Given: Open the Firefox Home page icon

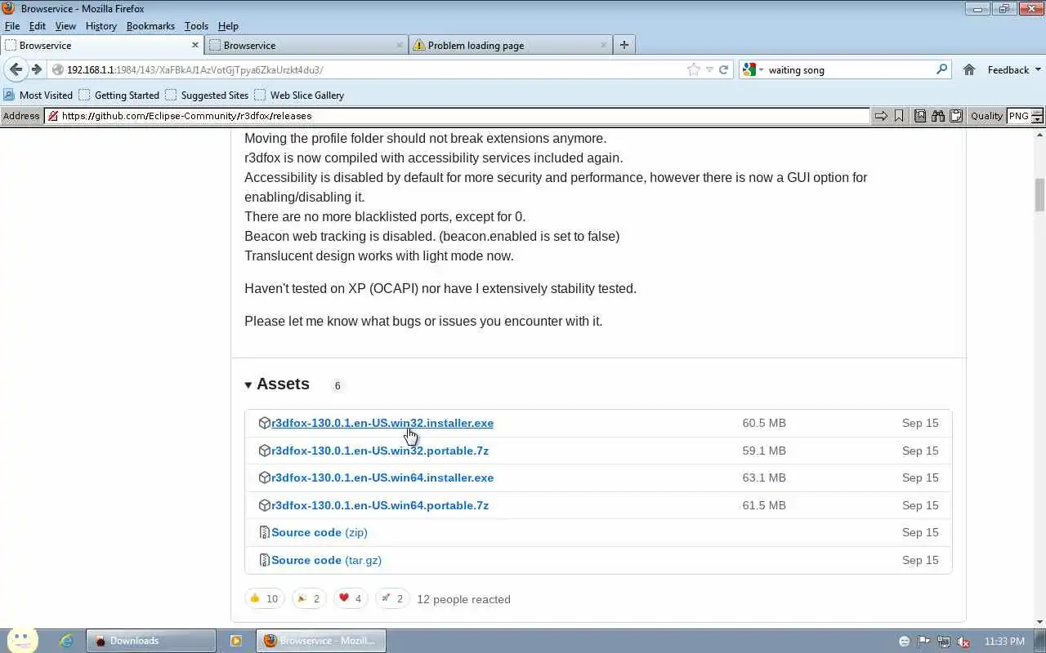Looking at the screenshot, I should [969, 69].
